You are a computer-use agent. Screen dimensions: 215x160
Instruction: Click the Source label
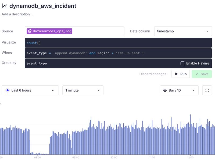(x=7, y=31)
